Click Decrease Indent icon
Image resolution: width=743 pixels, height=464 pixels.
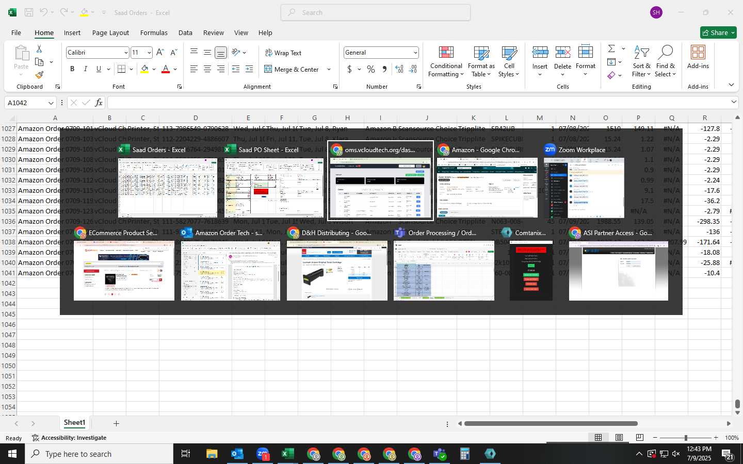pyautogui.click(x=236, y=69)
